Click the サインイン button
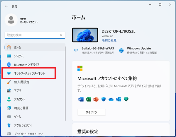The height and width of the screenshot is (137, 176). 92,112
